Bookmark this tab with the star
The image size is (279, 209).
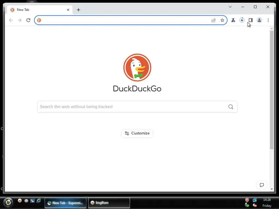tap(222, 20)
